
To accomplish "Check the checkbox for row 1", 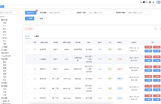I will [28, 49].
